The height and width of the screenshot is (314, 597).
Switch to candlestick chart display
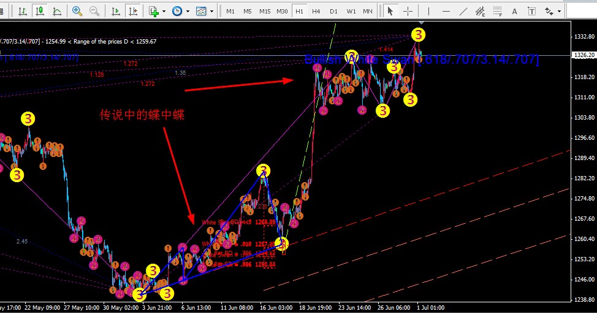click(40, 12)
